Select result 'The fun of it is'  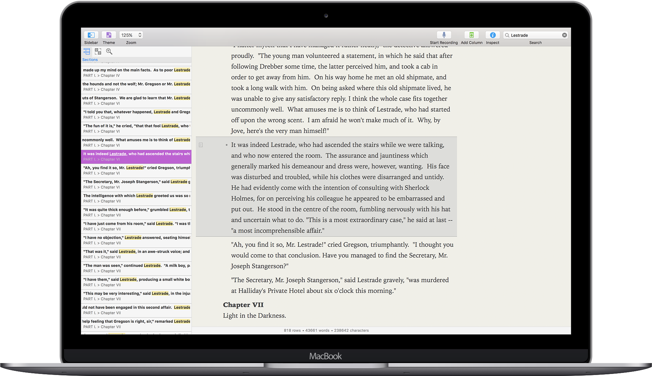136,129
